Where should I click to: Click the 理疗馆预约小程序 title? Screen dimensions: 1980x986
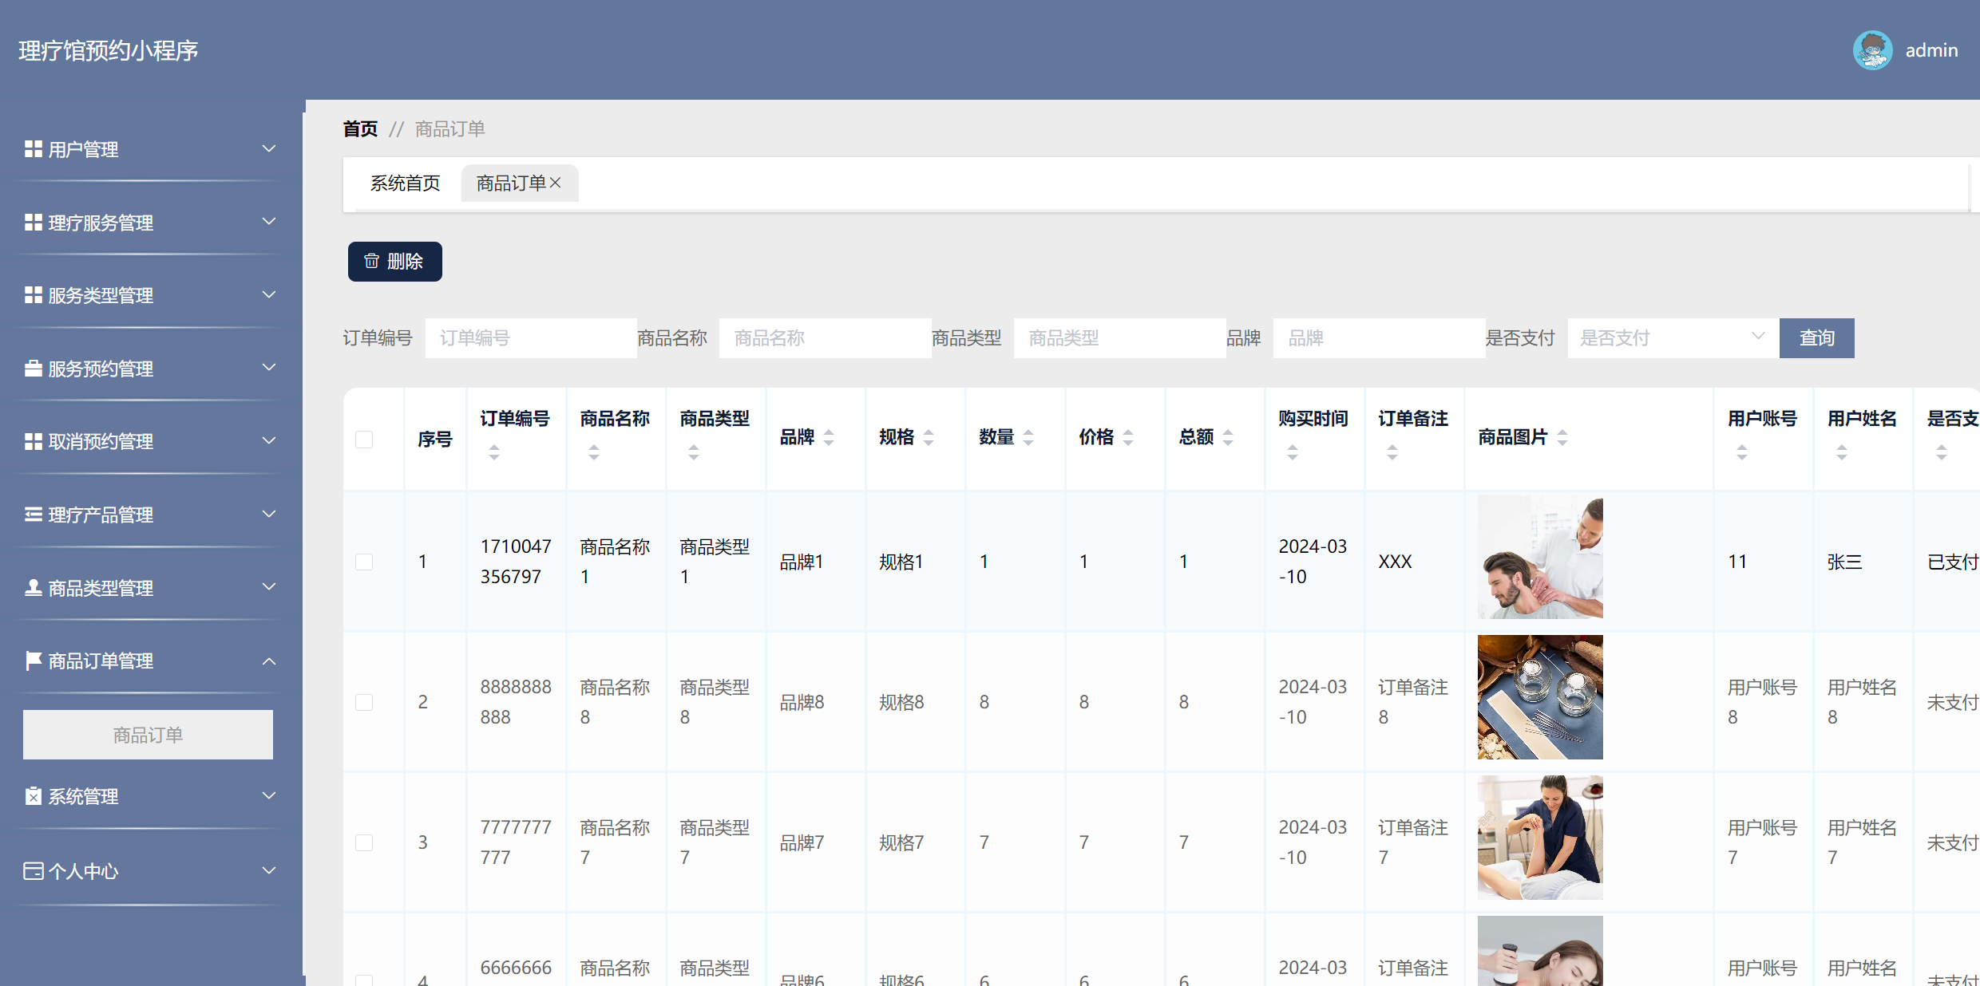tap(109, 50)
